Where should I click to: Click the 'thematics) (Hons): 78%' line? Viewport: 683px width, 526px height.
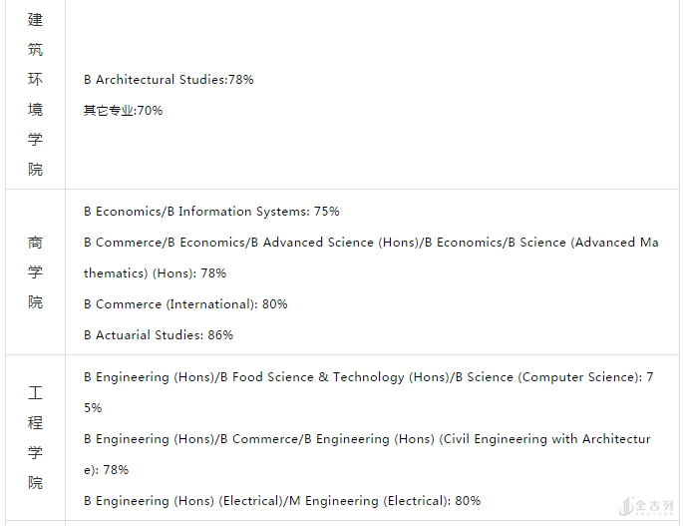[x=155, y=273]
